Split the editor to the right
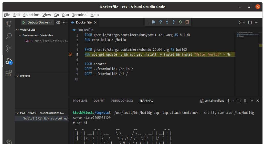Viewport: 265px width, 144px height. click(x=250, y=22)
